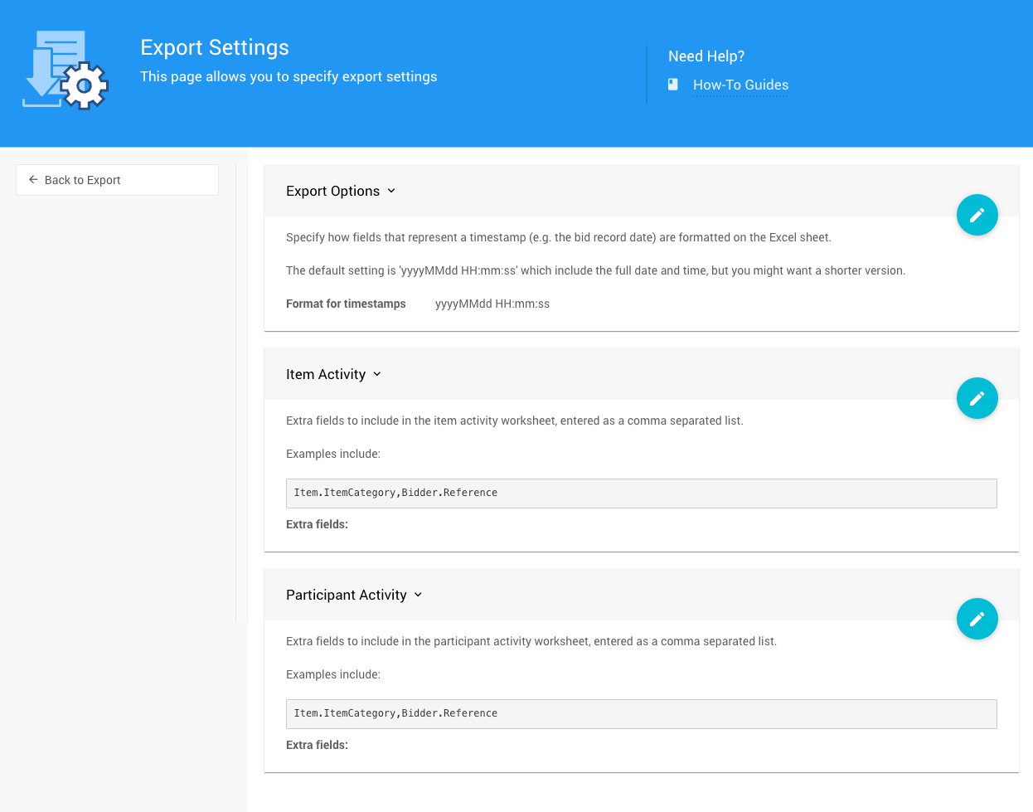Collapse the Participant Activity chevron
1033x812 pixels.
point(418,595)
